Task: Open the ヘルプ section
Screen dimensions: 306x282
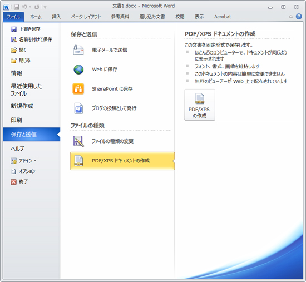Action: [17, 149]
